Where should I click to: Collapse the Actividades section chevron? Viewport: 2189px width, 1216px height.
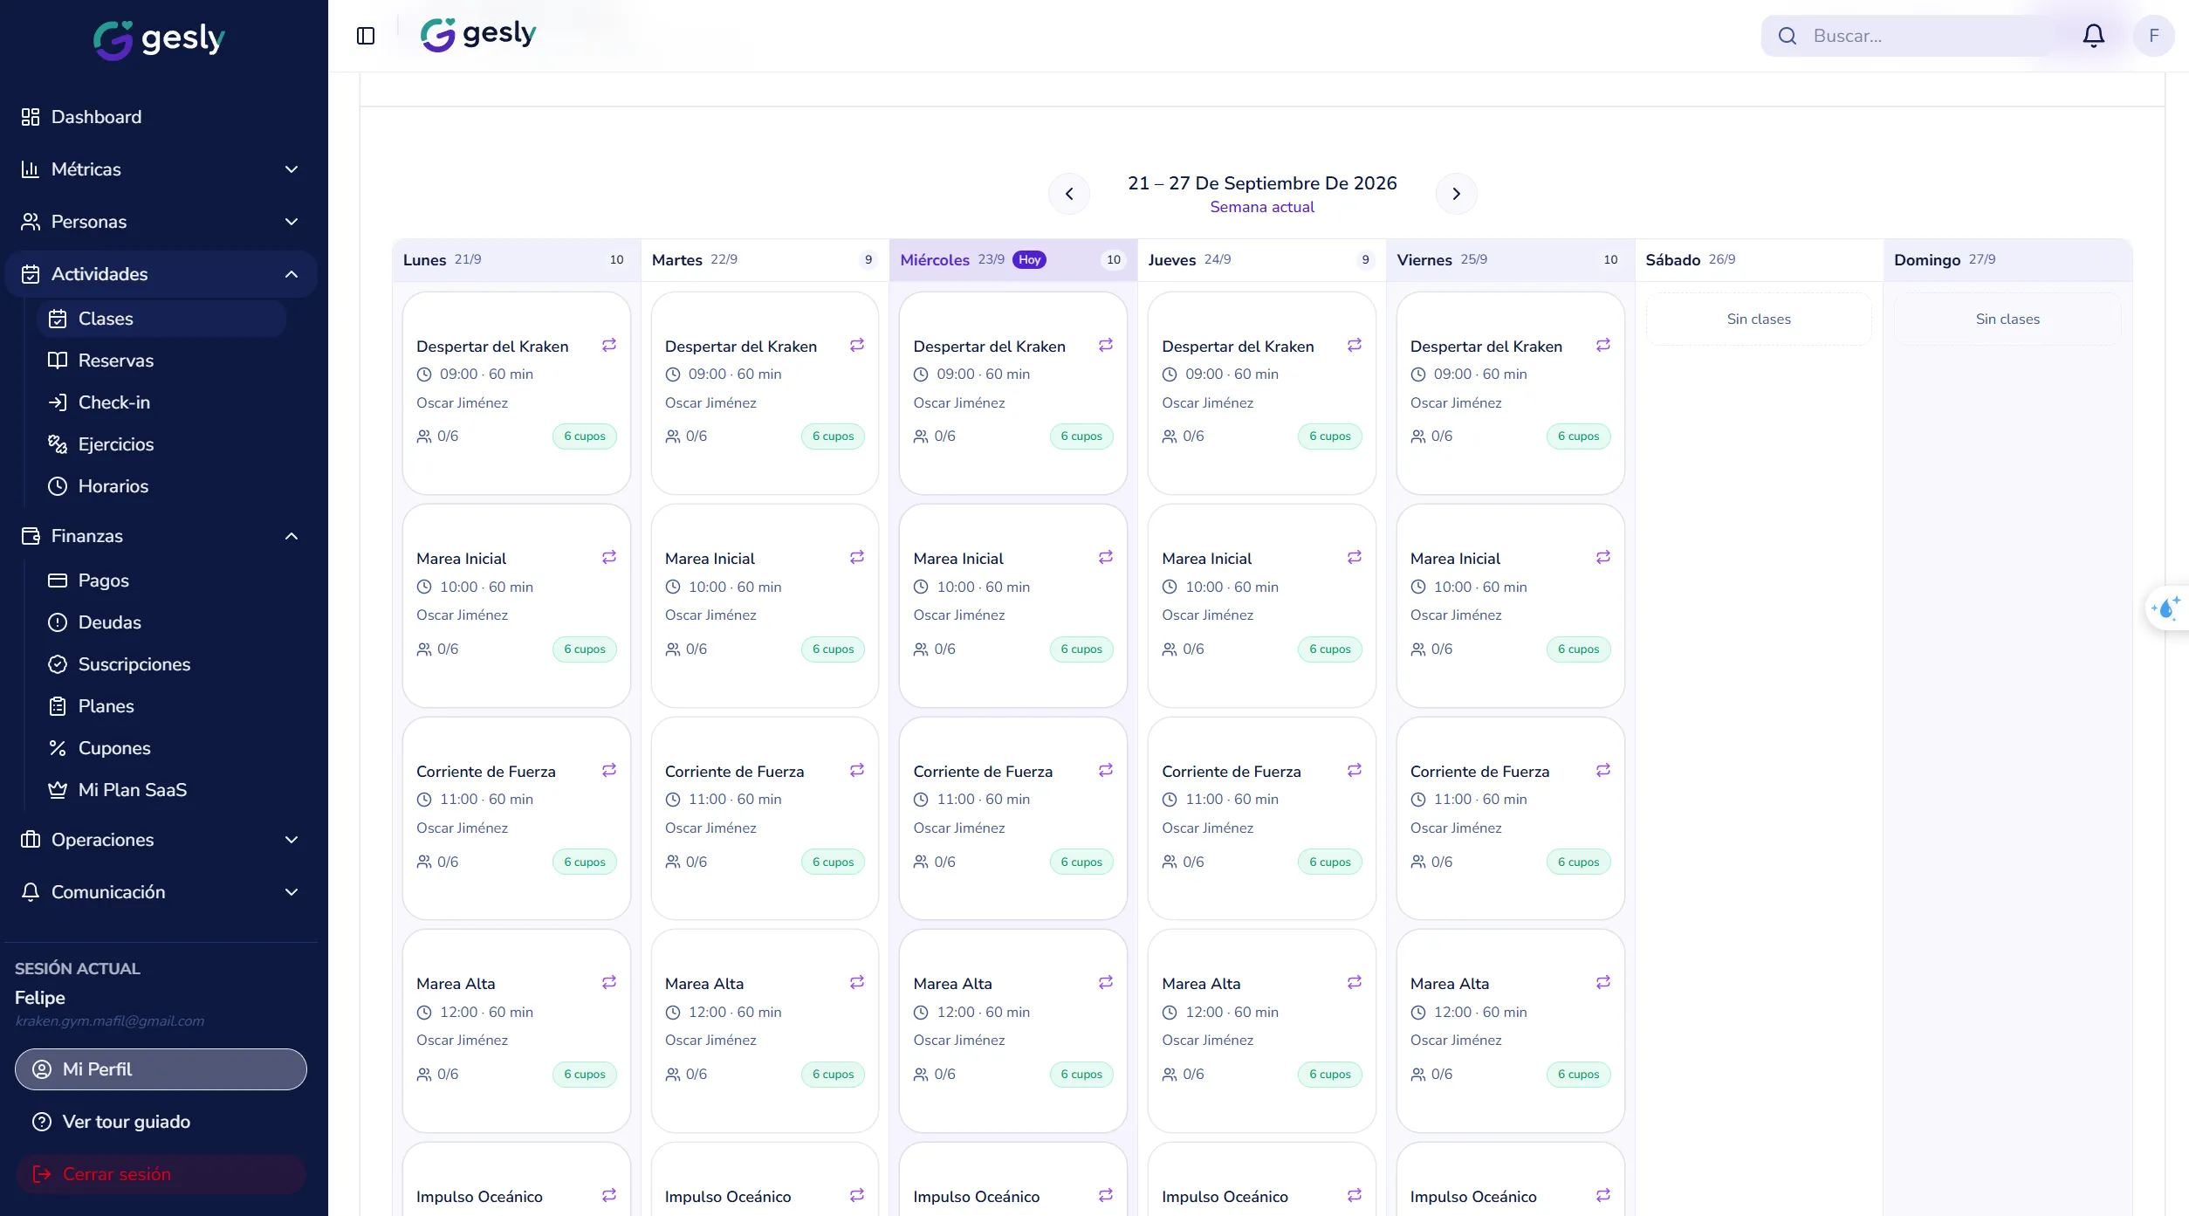[x=292, y=274]
